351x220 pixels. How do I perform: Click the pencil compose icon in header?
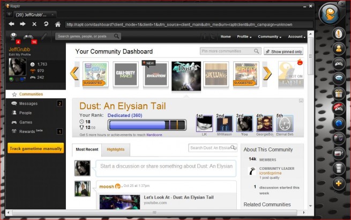click(x=44, y=36)
